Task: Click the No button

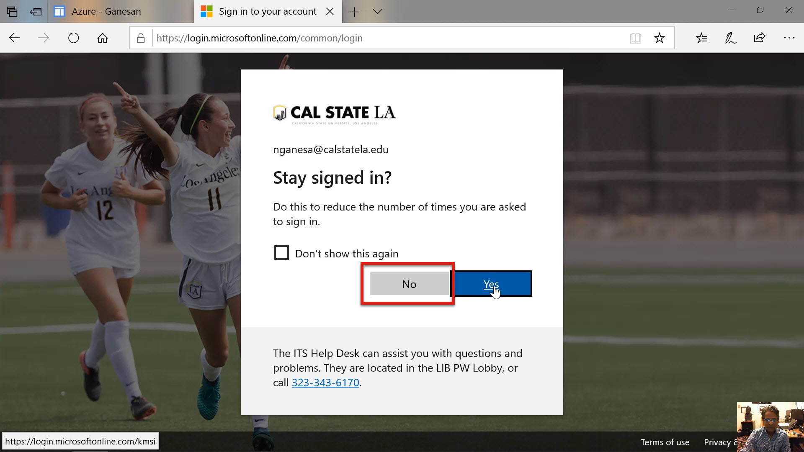Action: pyautogui.click(x=409, y=284)
